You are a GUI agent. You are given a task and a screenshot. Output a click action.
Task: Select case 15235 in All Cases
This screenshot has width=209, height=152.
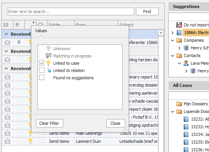point(200,142)
